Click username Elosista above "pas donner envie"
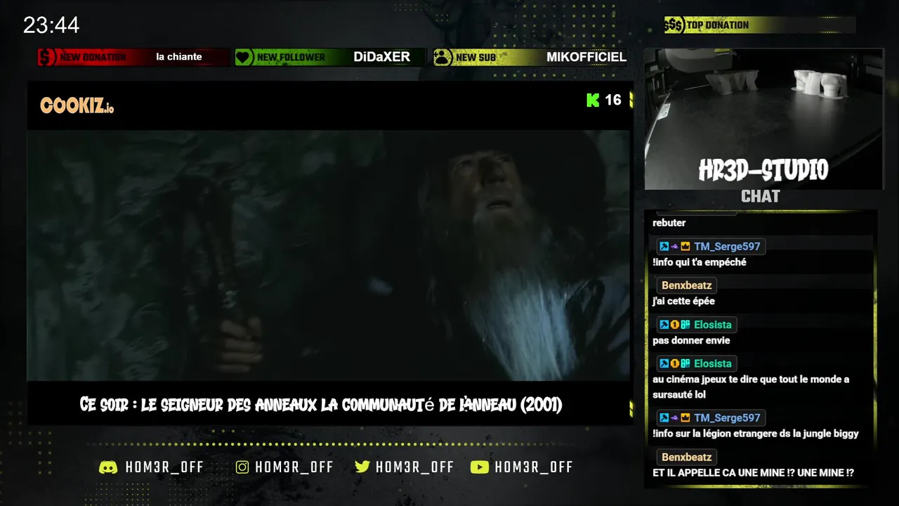899x506 pixels. coord(713,325)
